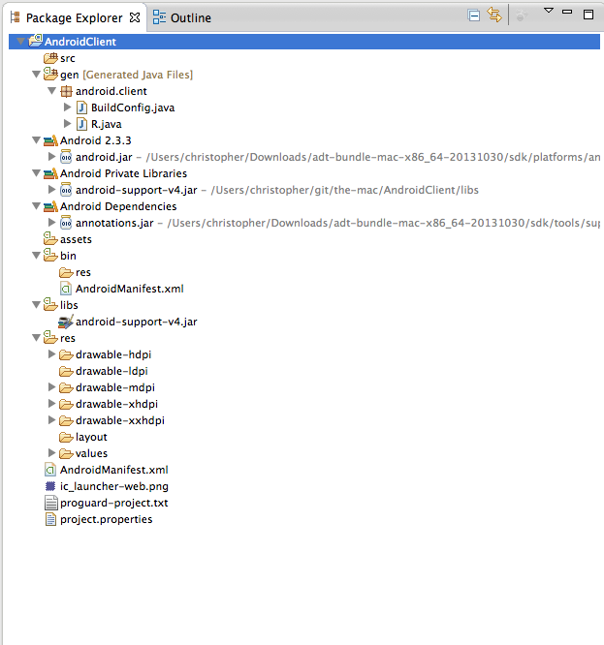This screenshot has height=645, width=604.
Task: Expand the android.jar node
Action: [x=52, y=157]
